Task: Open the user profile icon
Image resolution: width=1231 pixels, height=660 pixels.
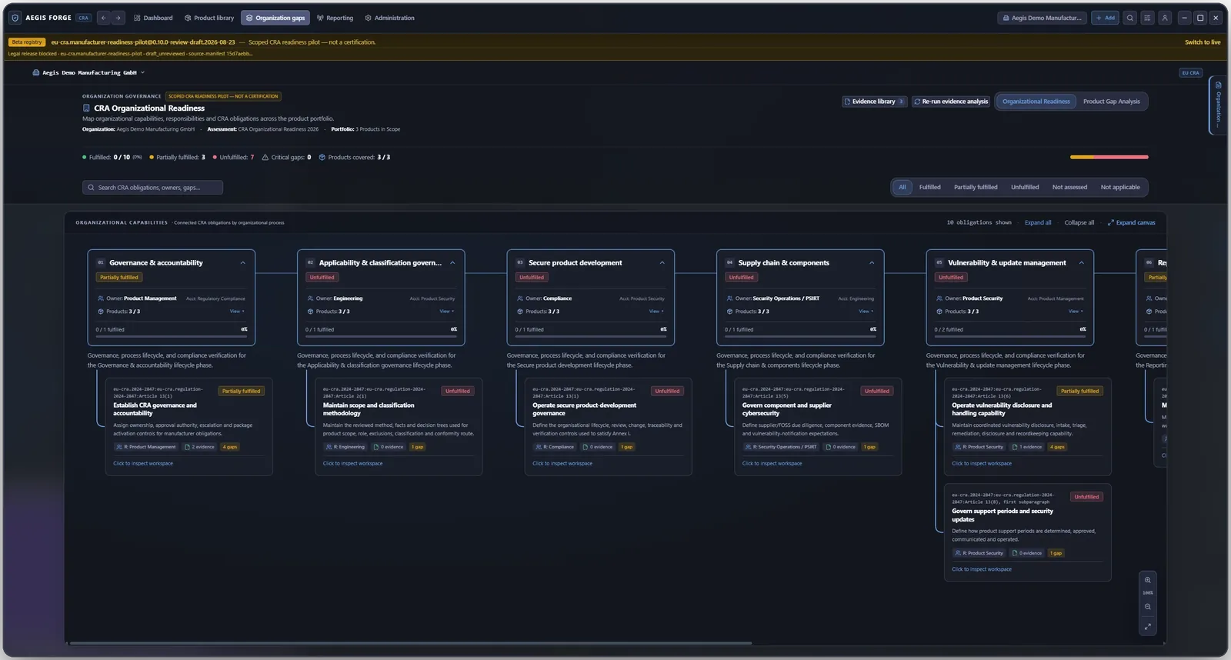Action: click(x=1165, y=18)
